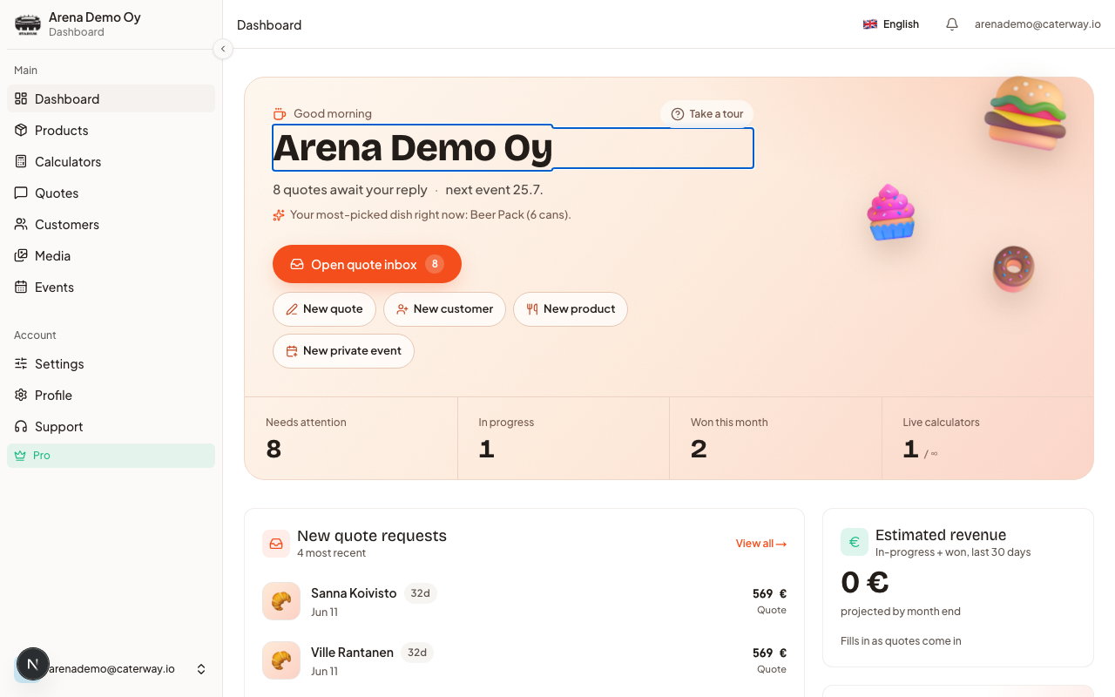Viewport: 1115px width, 697px height.
Task: Open quote inbox button
Action: pyautogui.click(x=367, y=264)
